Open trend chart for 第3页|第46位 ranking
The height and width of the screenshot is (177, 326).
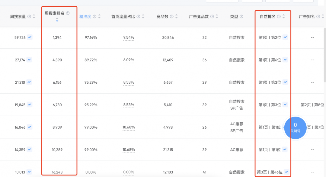[x=287, y=172]
